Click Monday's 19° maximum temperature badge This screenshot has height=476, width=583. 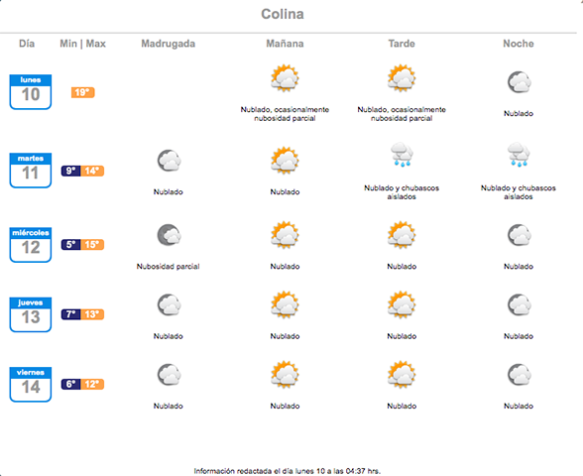click(82, 92)
